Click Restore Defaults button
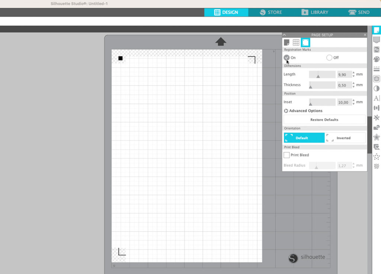 point(324,120)
